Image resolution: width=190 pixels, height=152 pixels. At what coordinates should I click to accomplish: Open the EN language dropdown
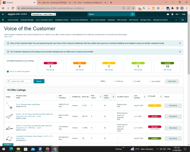point(177,14)
